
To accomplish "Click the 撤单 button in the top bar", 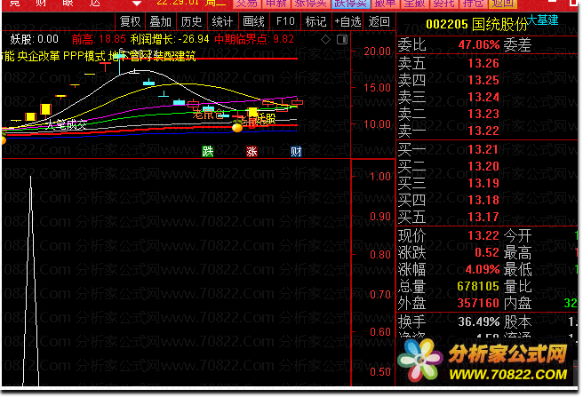I will 385,4.
